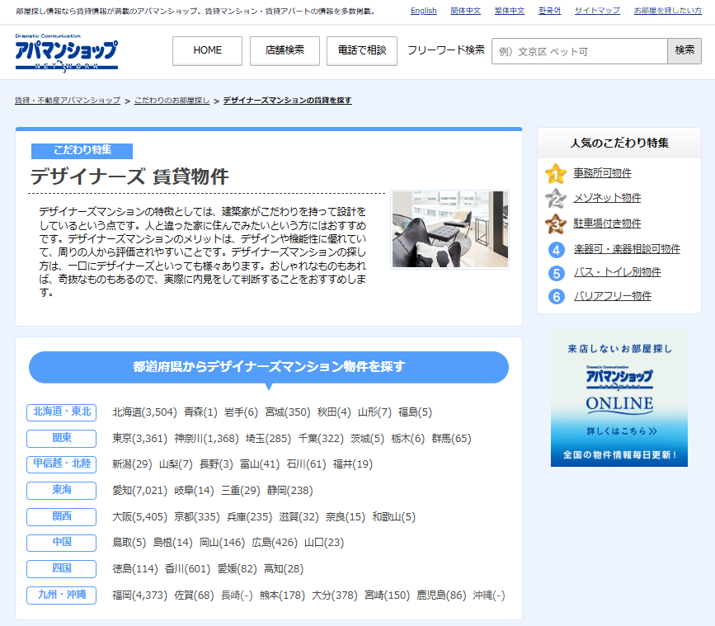This screenshot has width=715, height=626.
Task: Click 徳島(114) prefecture entry
Action: click(135, 569)
